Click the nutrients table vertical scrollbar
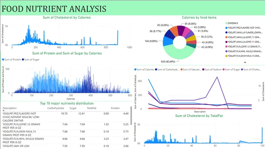265x149 pixels. (x=131, y=116)
